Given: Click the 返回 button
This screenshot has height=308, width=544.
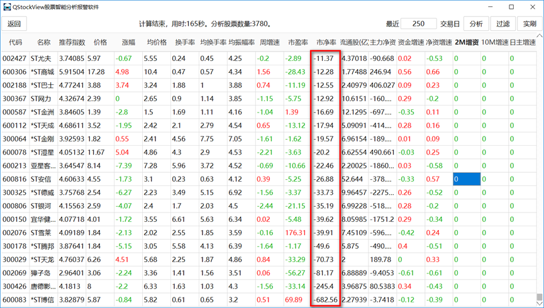Looking at the screenshot, I should 14,24.
